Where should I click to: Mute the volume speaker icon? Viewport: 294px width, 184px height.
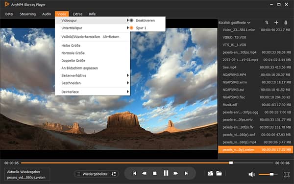pyautogui.click(x=251, y=174)
